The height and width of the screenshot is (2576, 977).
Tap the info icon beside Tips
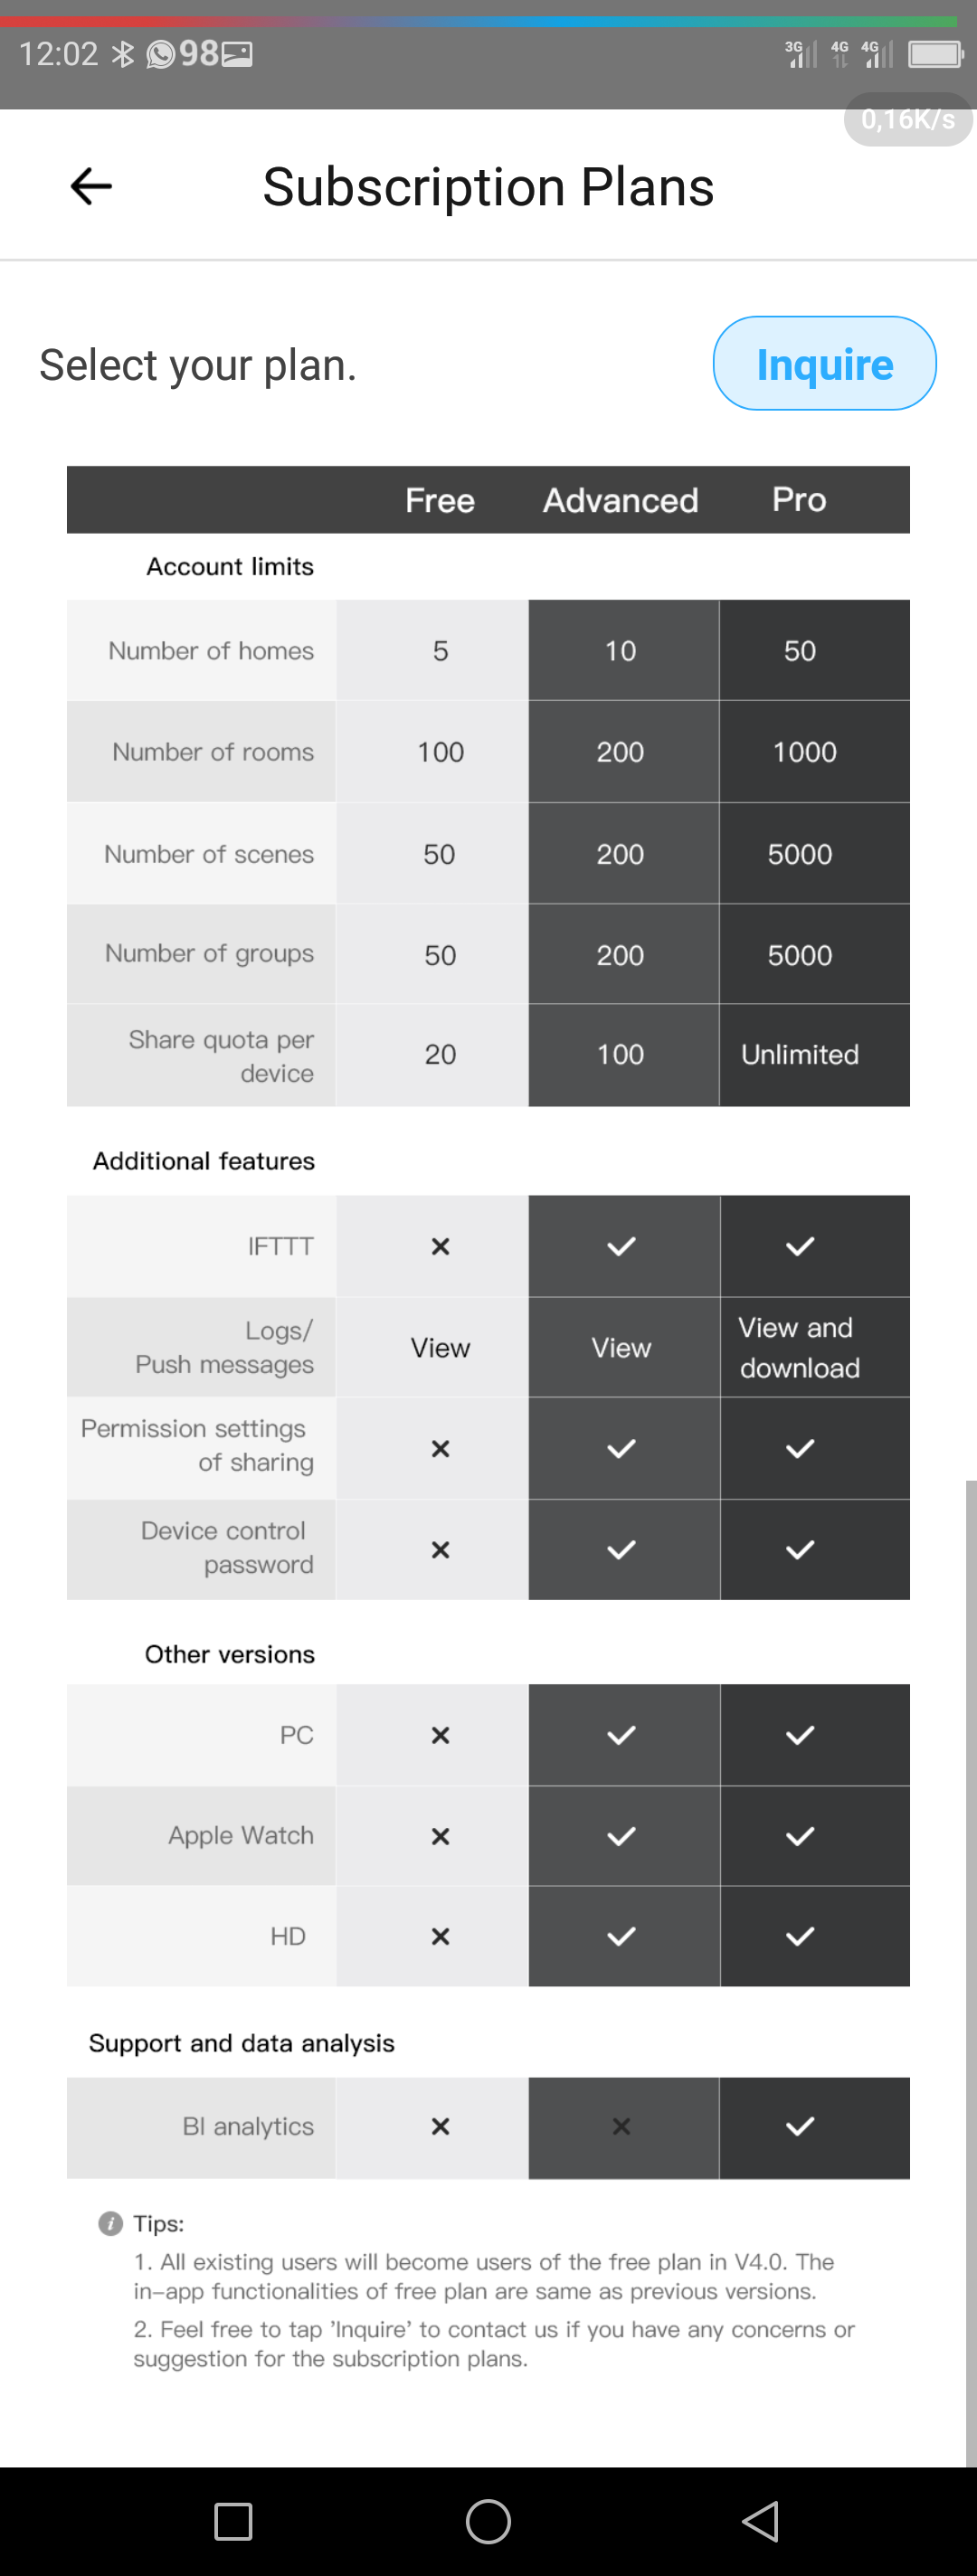pyautogui.click(x=110, y=2223)
